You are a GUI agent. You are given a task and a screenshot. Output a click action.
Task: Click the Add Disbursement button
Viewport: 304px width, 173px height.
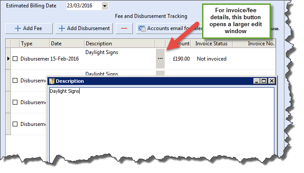click(84, 28)
